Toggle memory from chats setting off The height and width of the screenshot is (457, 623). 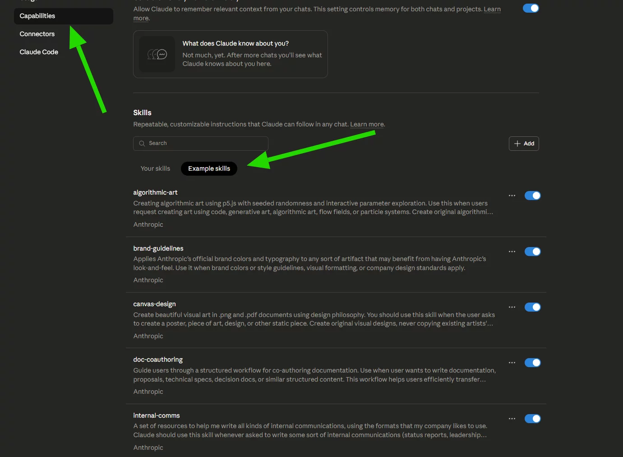point(531,8)
